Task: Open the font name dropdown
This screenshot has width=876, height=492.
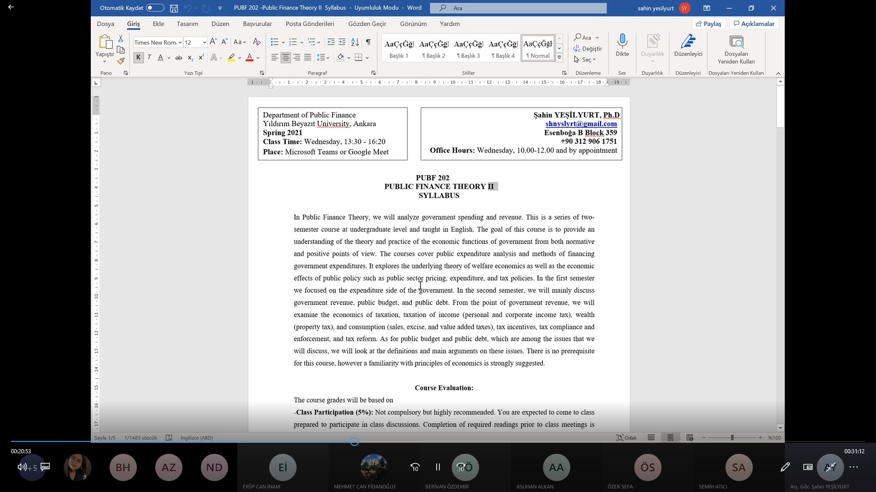Action: click(x=180, y=42)
